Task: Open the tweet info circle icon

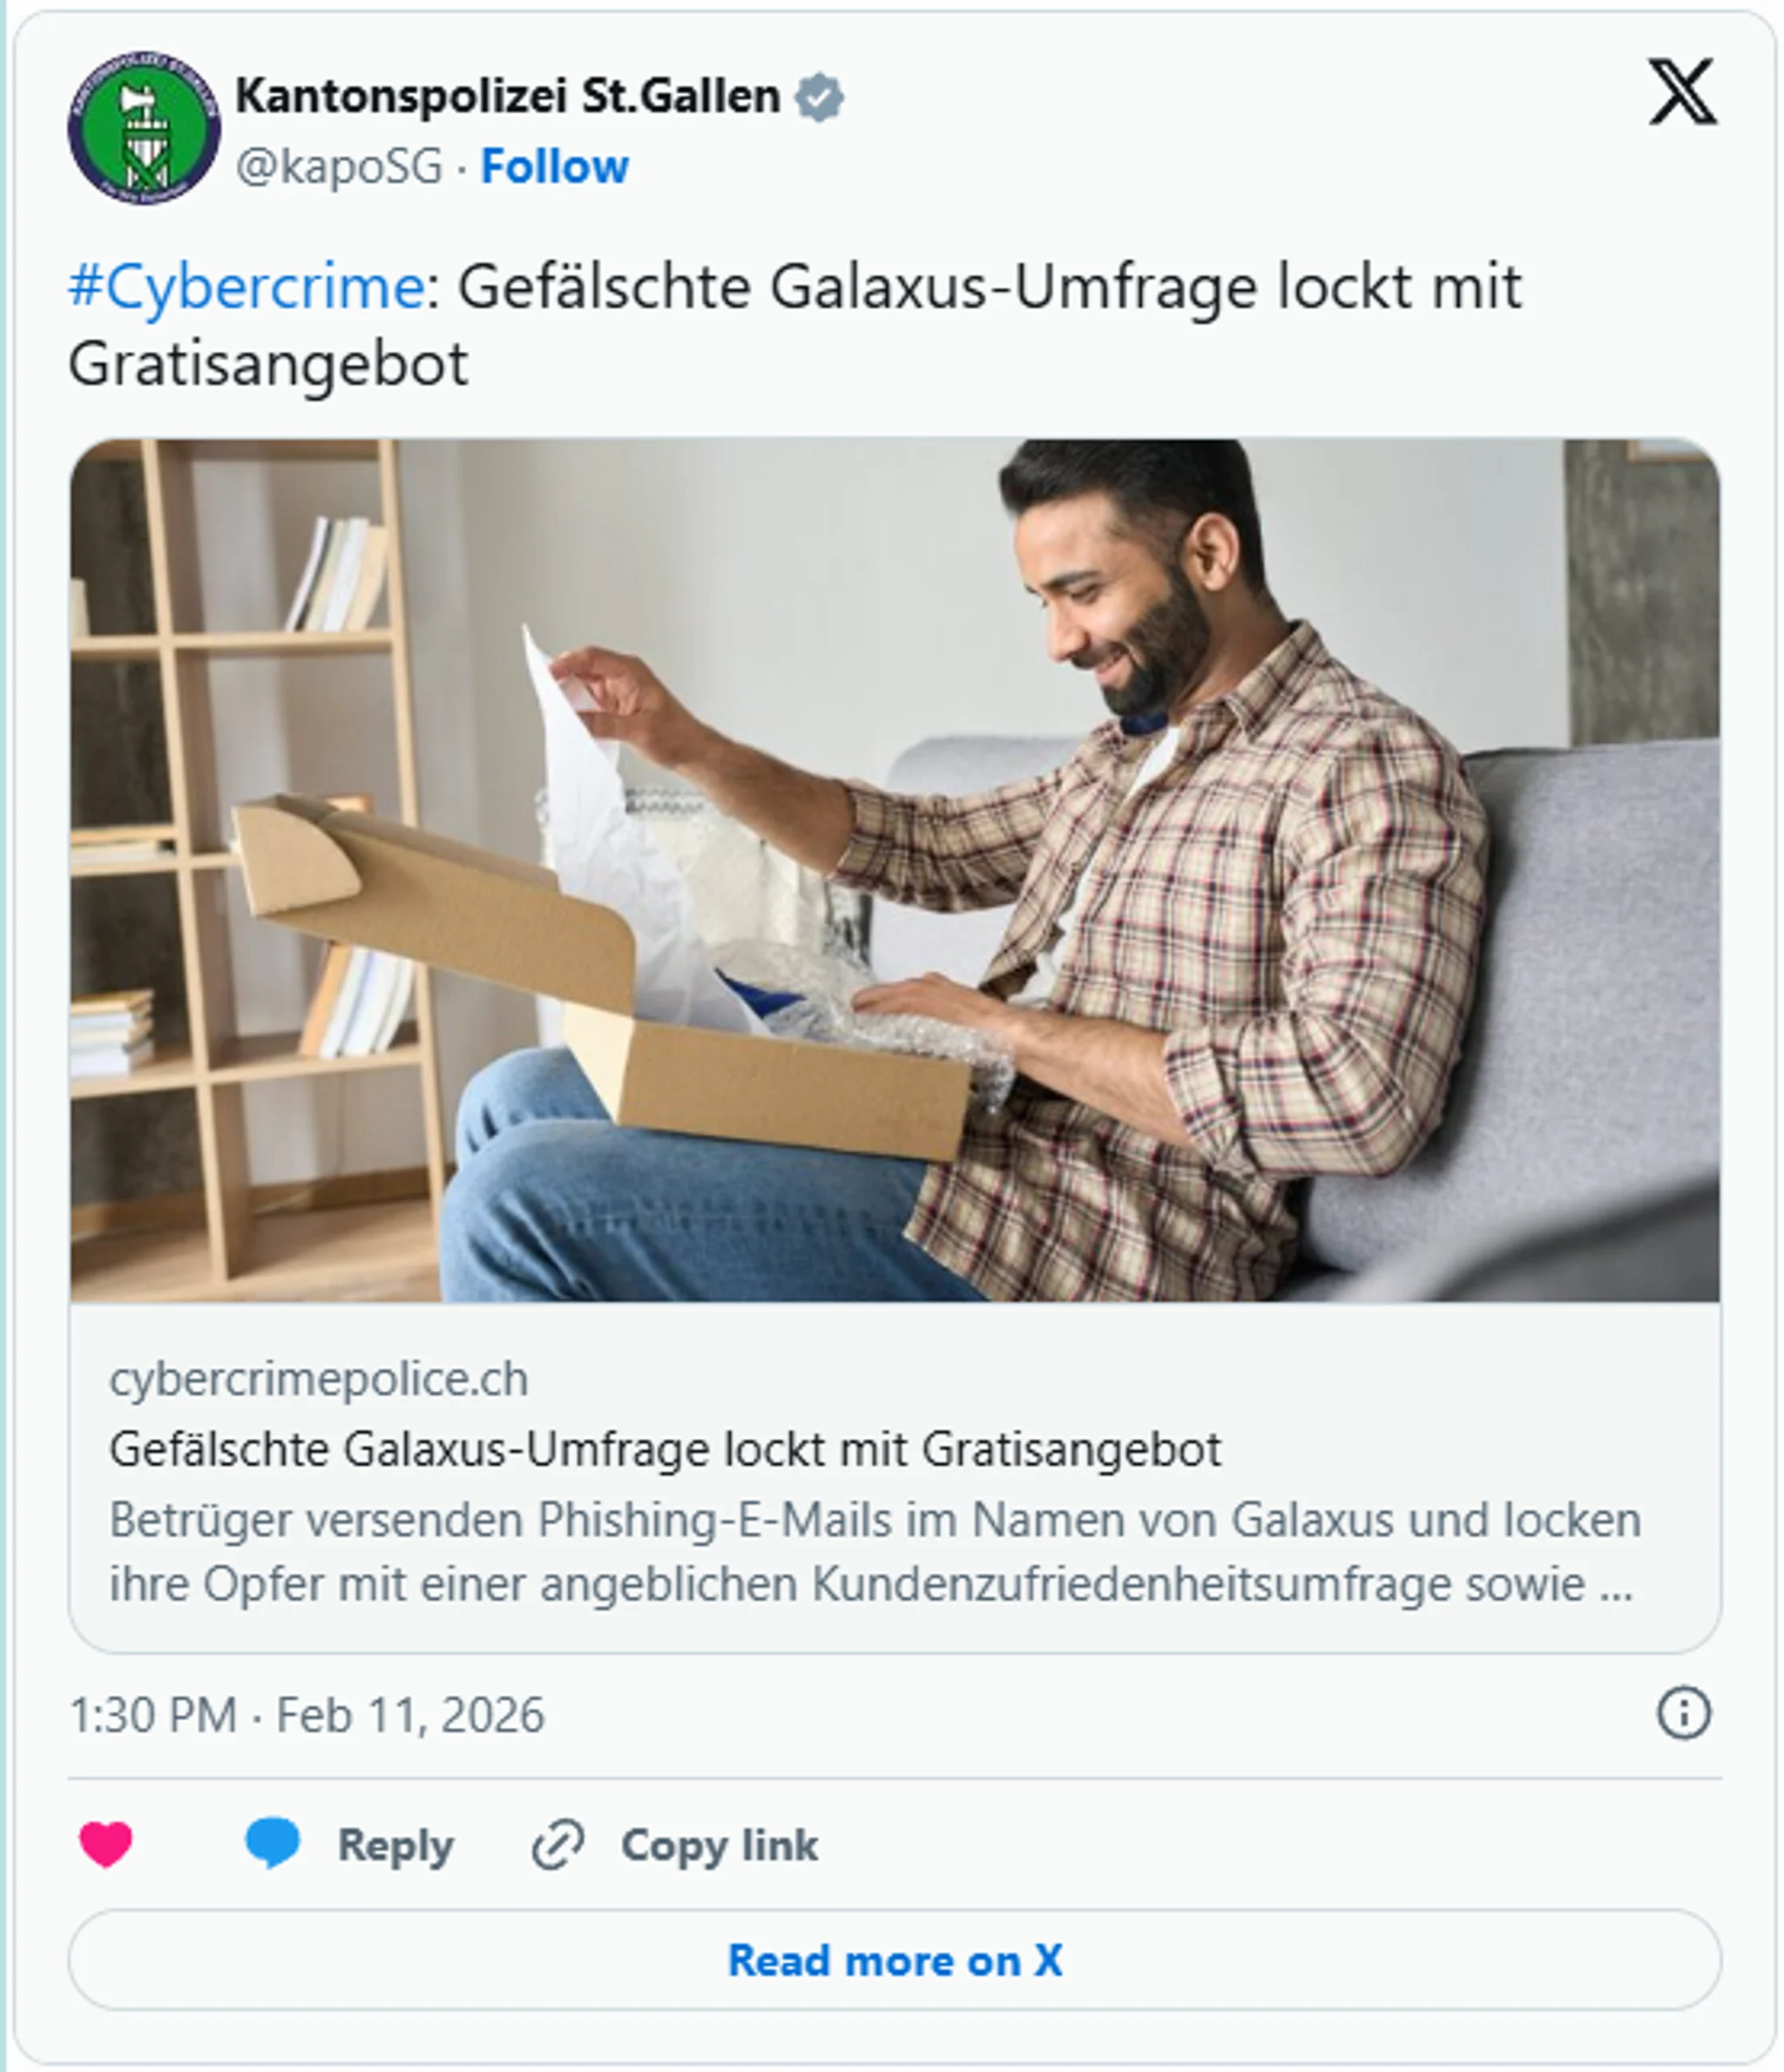Action: click(x=1684, y=1714)
